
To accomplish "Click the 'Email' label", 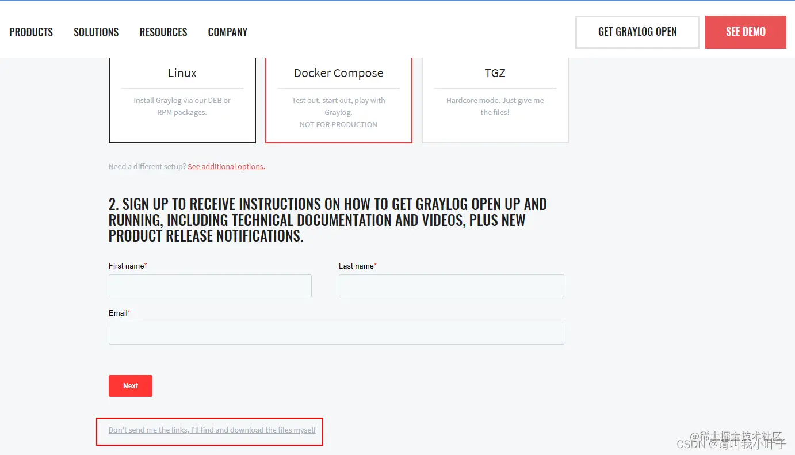I will 119,313.
